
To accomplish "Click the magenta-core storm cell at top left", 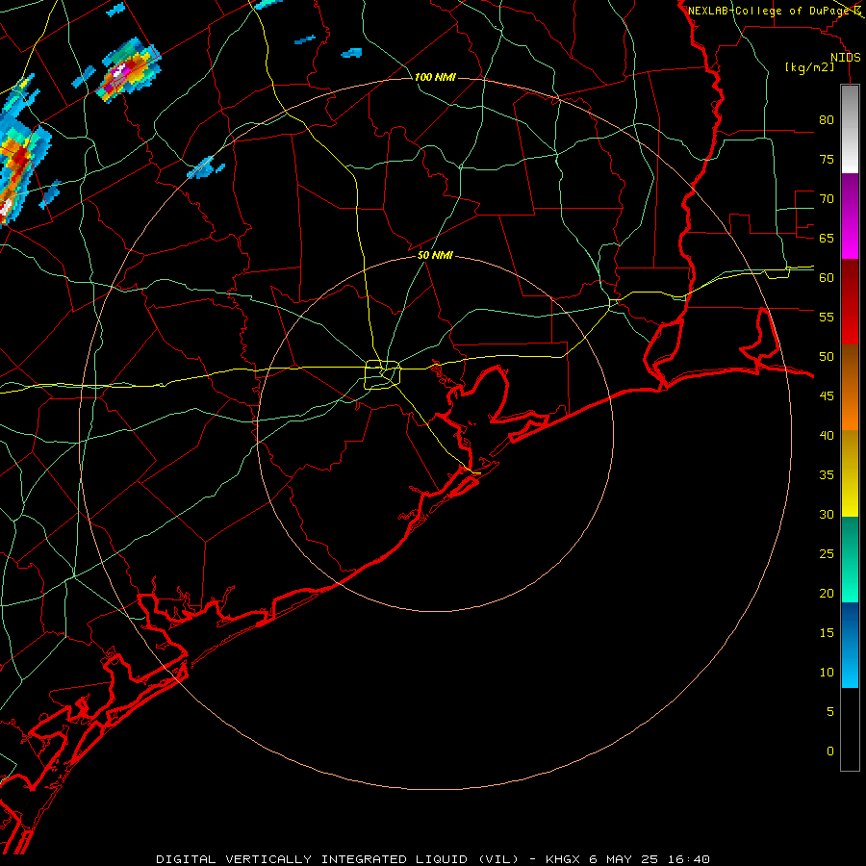I will tap(128, 69).
